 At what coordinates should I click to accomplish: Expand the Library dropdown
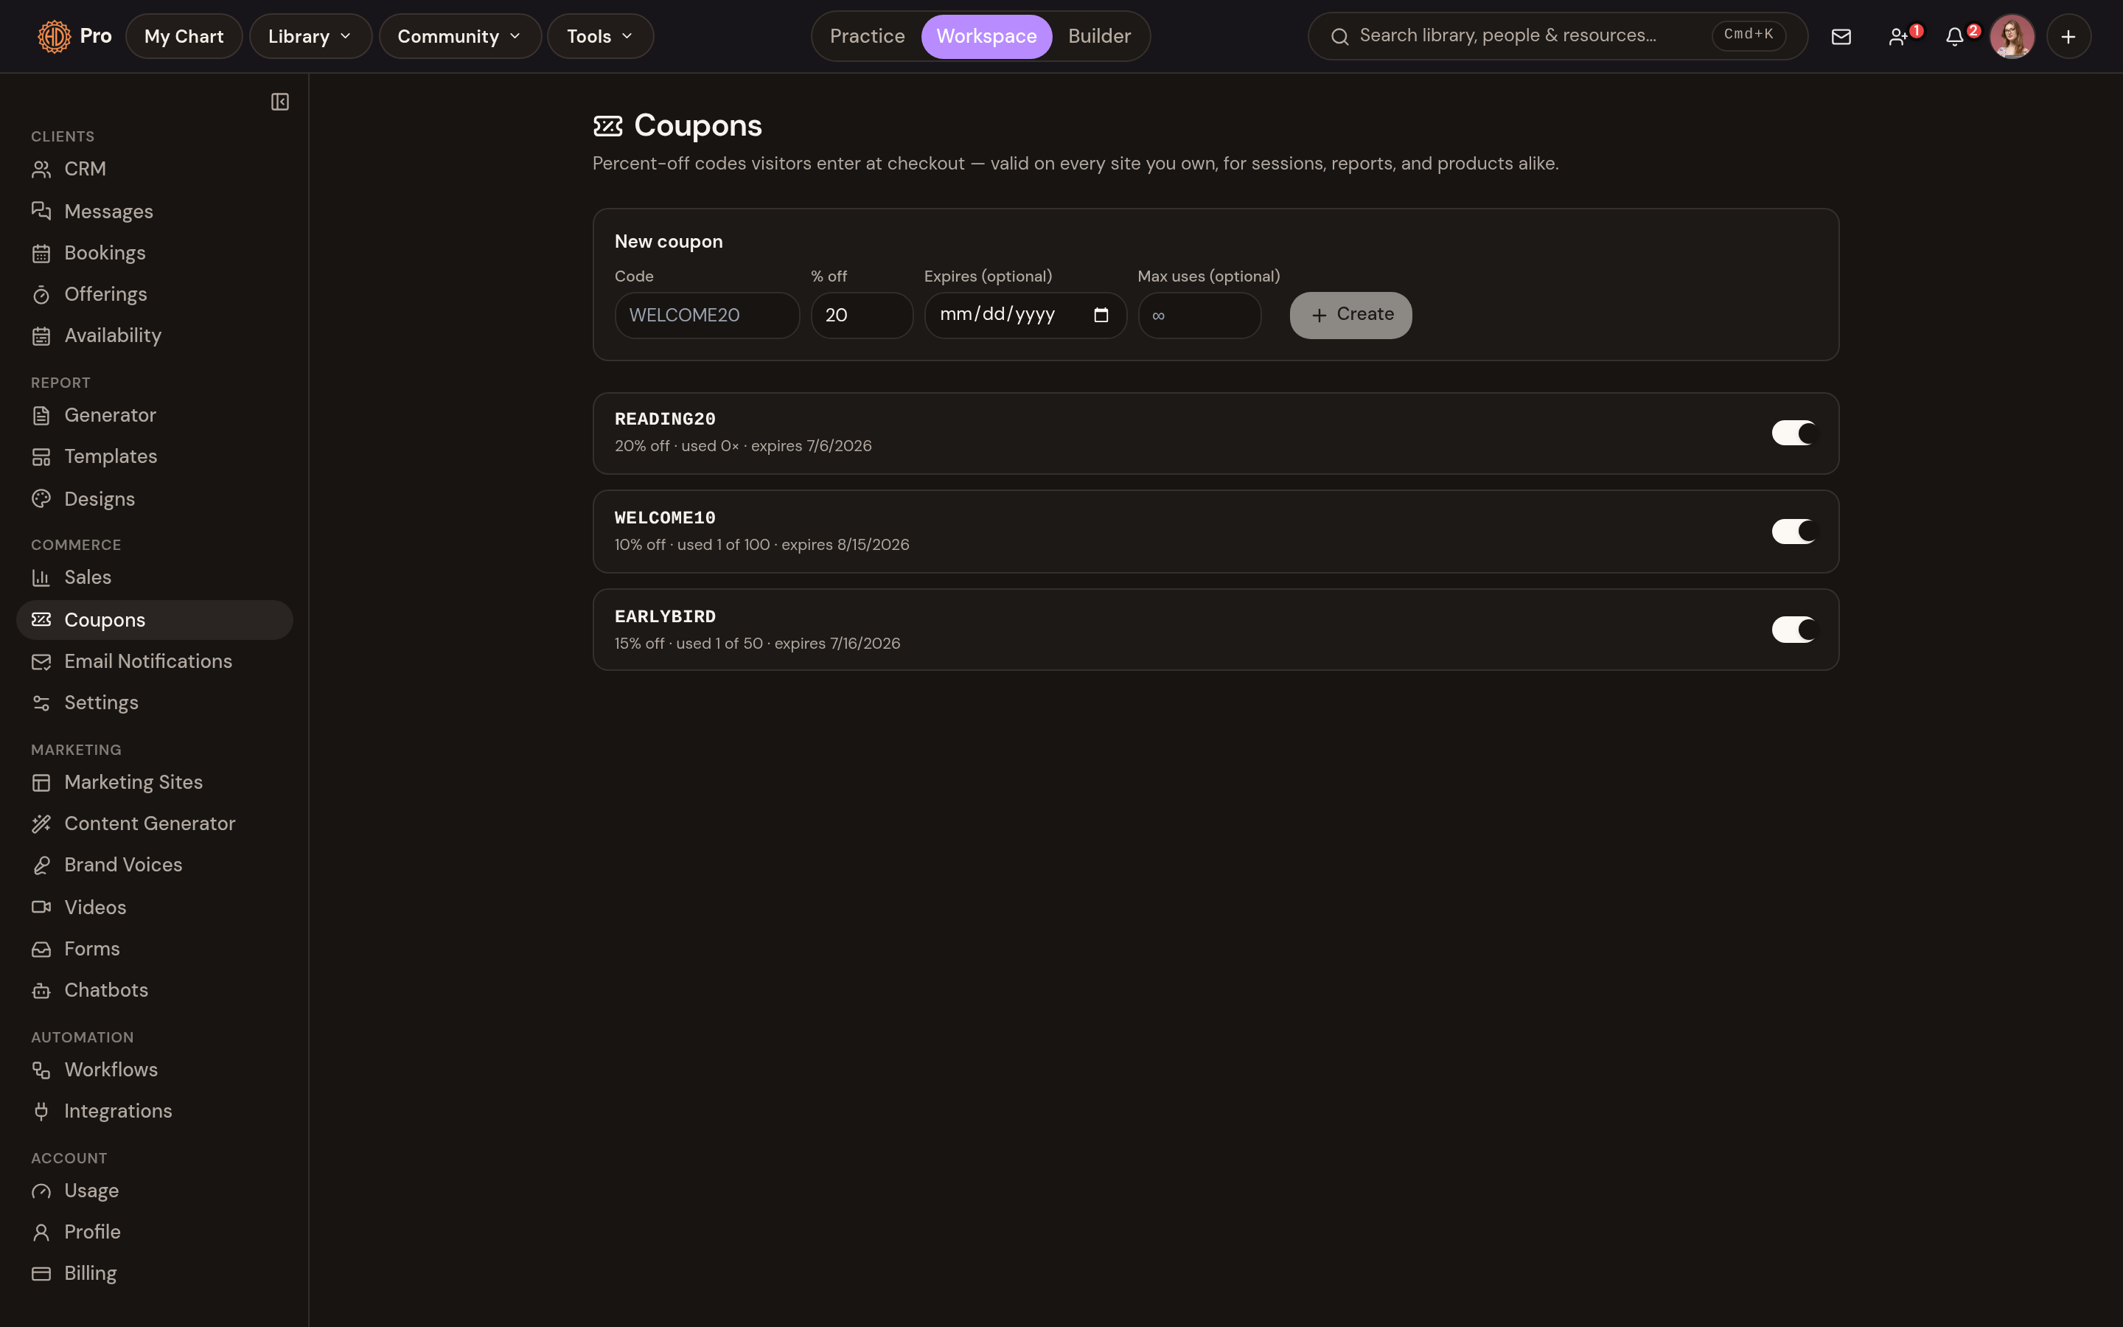310,37
